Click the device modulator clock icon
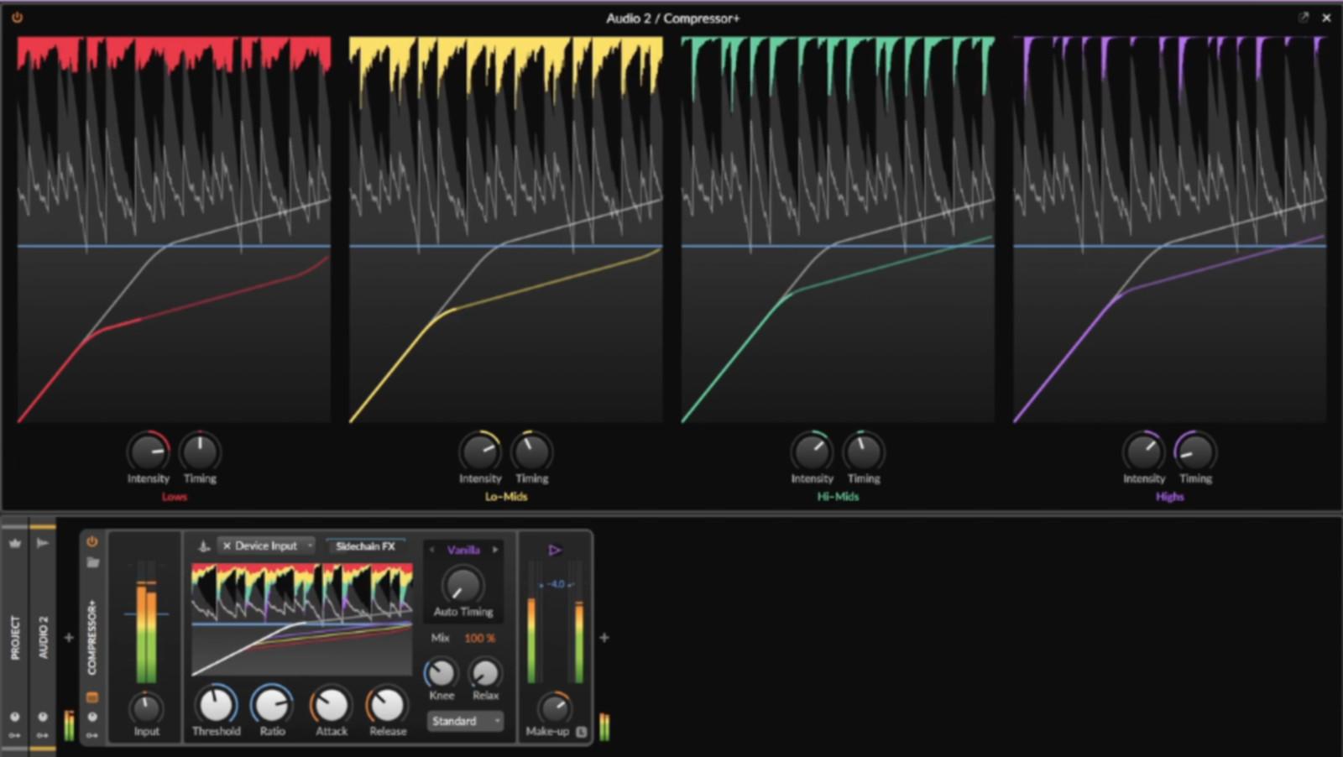Screen dimensions: 1343x757 92,718
